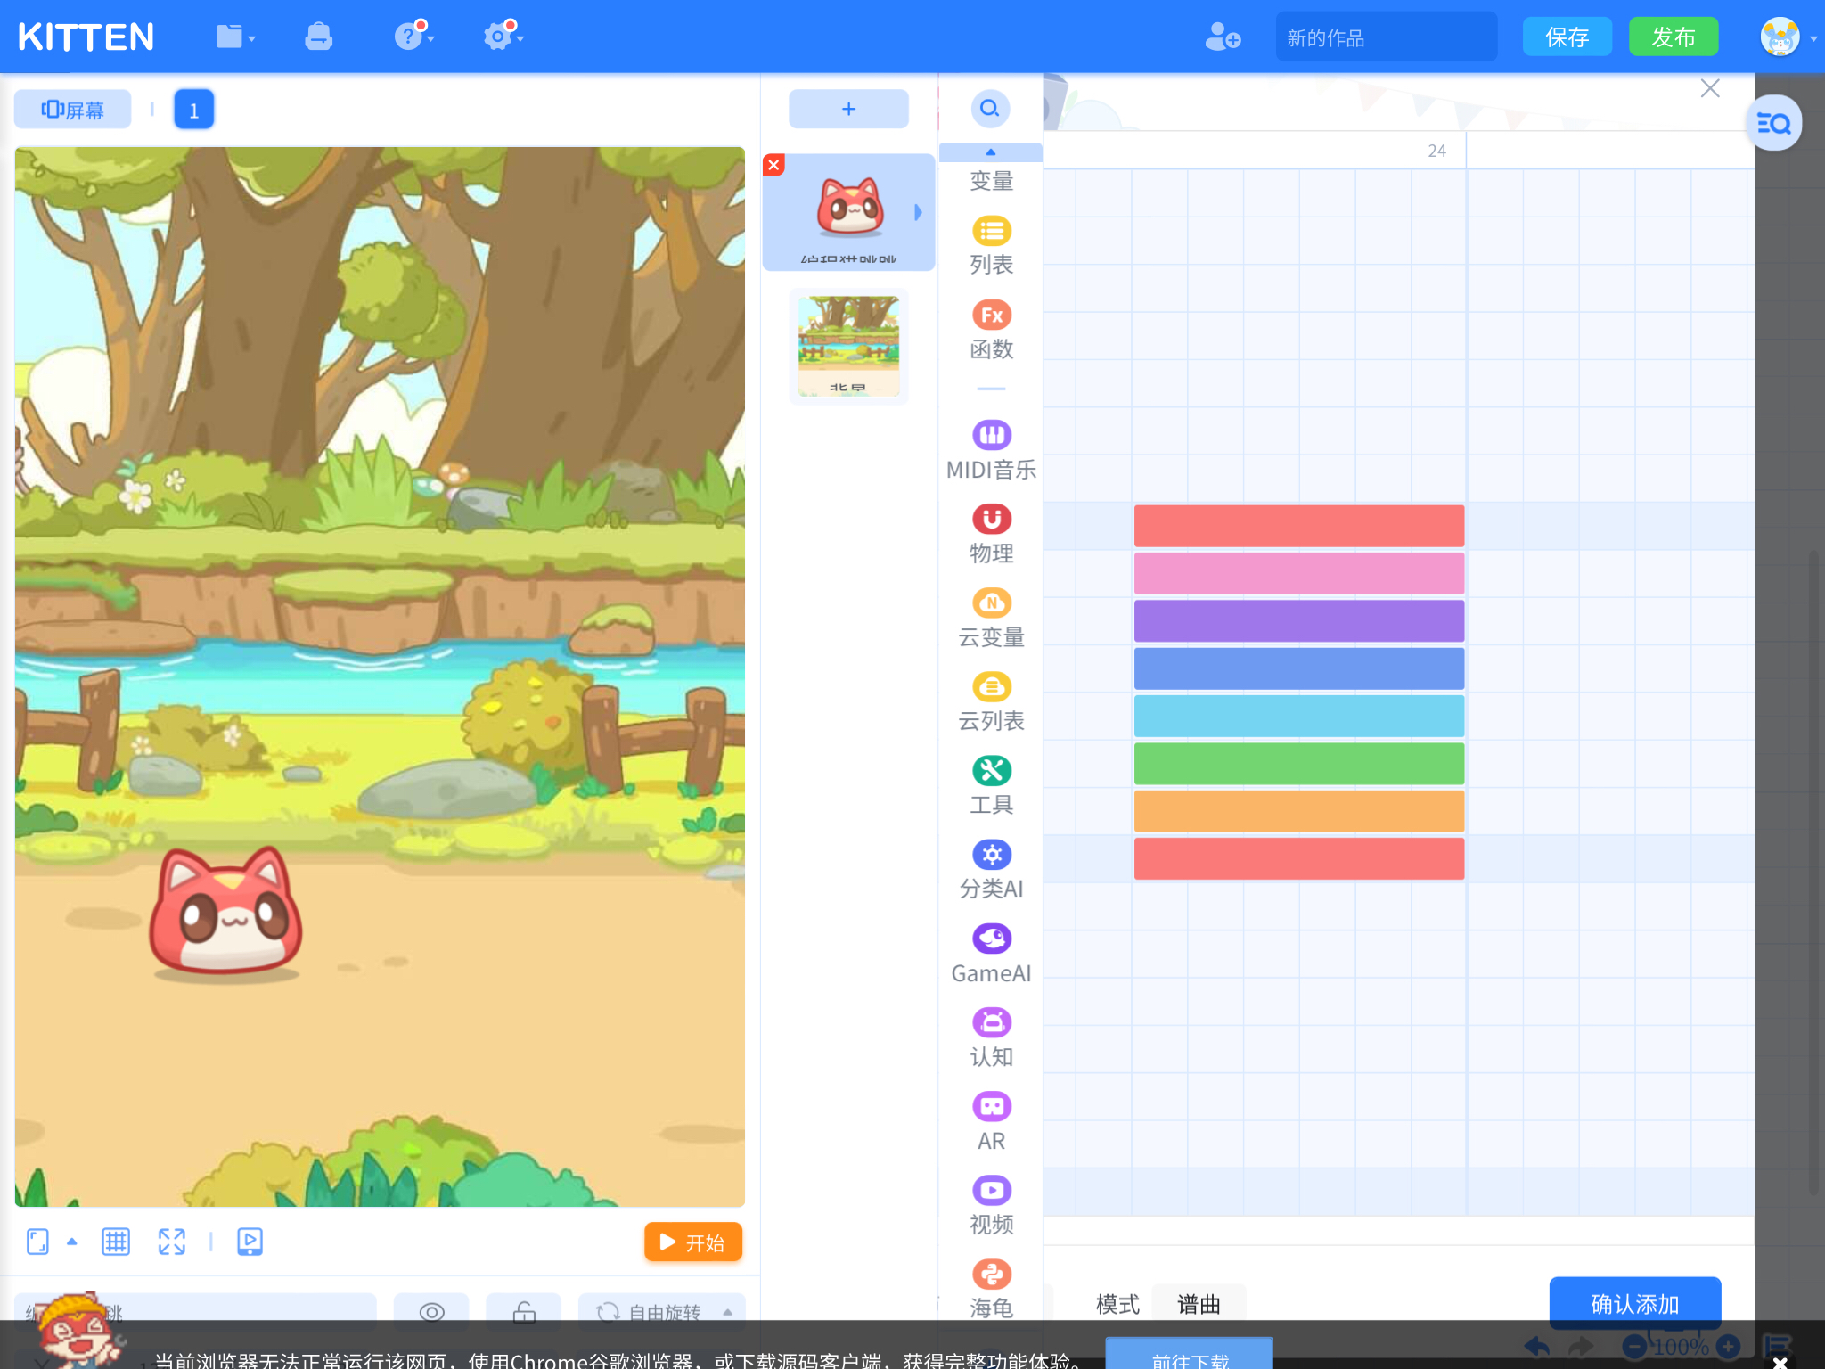Enter fullscreen stage mode
The width and height of the screenshot is (1825, 1369).
point(172,1242)
